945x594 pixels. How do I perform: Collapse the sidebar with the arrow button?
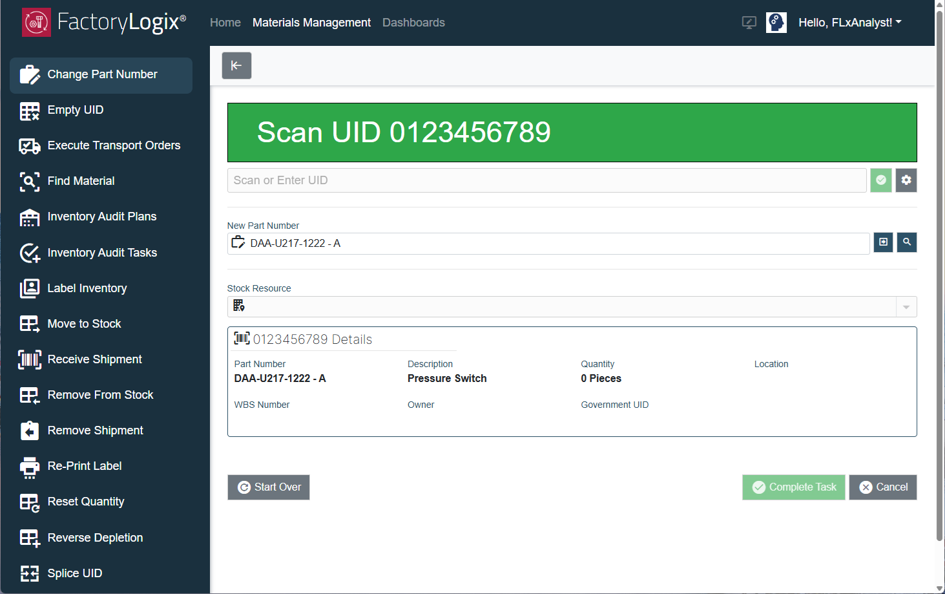coord(236,65)
